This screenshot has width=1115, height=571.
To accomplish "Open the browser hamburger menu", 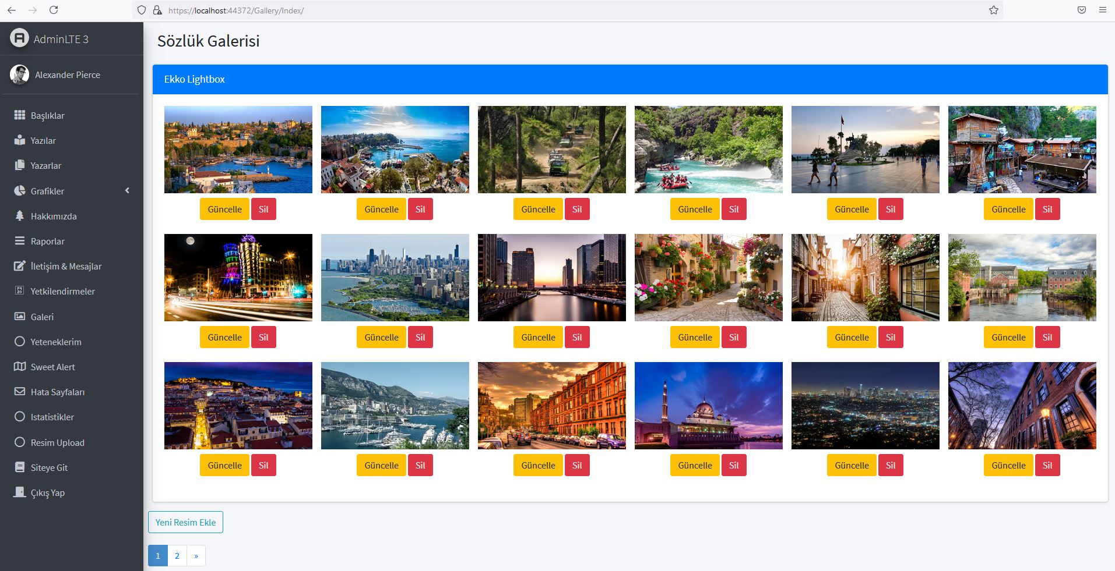I will coord(1103,10).
